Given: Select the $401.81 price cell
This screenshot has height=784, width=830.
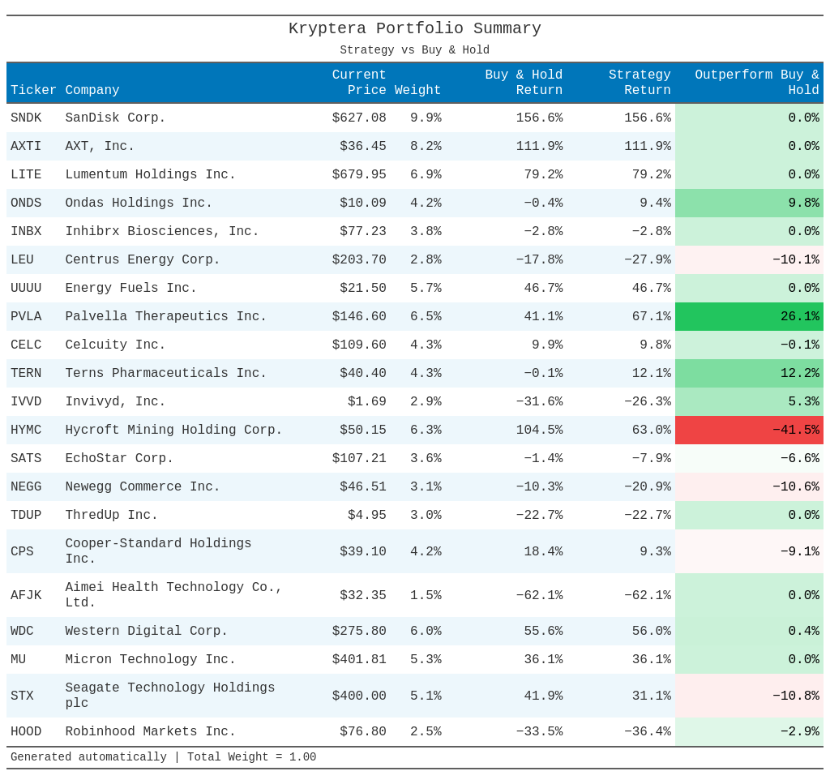Looking at the screenshot, I should [359, 659].
